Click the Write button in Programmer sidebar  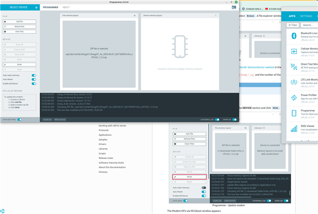click(x=19, y=64)
